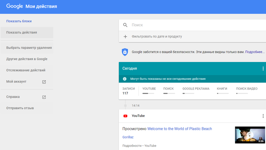Select Показать блоки in the sidebar
This screenshot has height=150, width=266.
coord(19,21)
